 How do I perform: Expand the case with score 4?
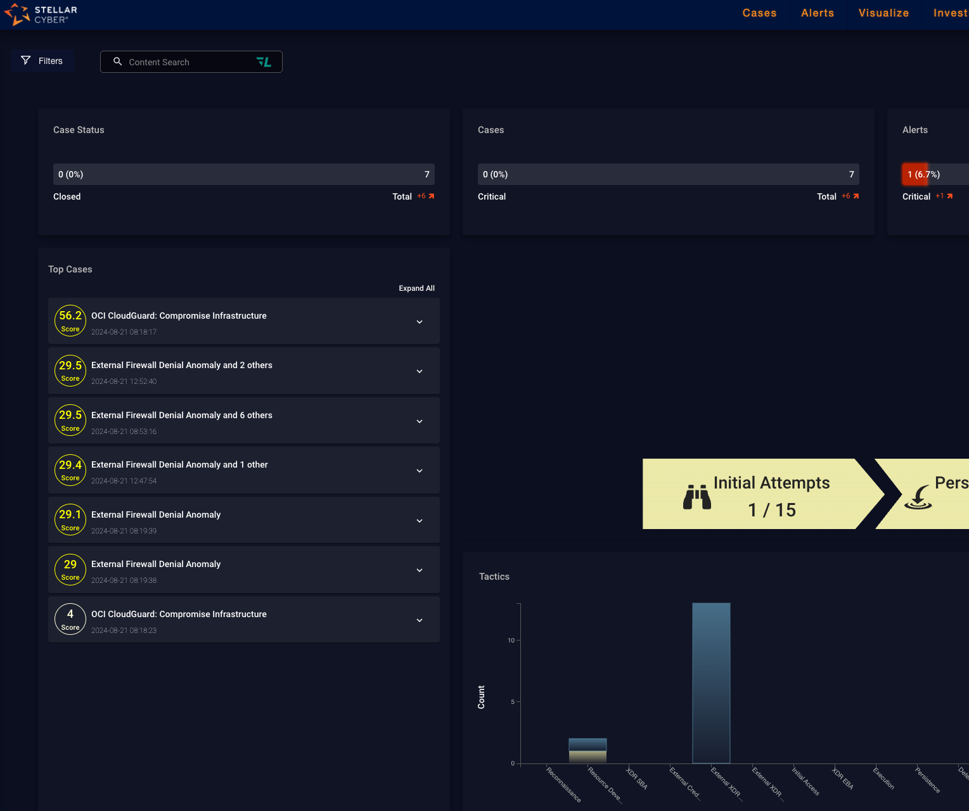420,620
